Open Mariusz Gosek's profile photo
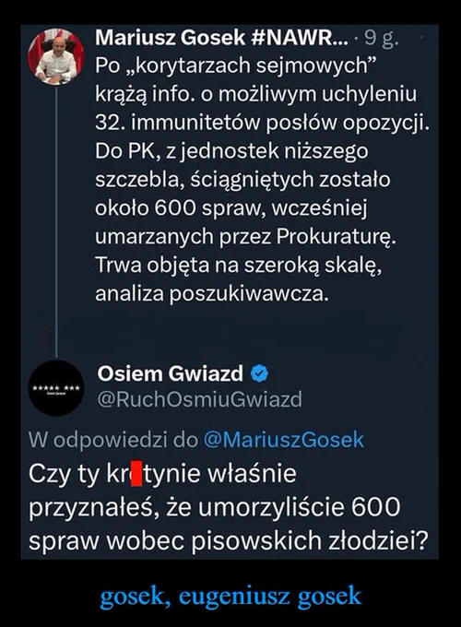Screen dimensions: 461x627 (x=56, y=56)
